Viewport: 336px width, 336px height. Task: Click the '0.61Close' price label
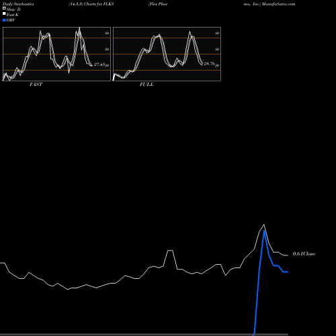304,254
